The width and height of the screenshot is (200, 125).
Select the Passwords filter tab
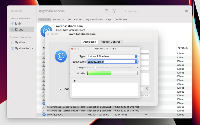coord(58,19)
